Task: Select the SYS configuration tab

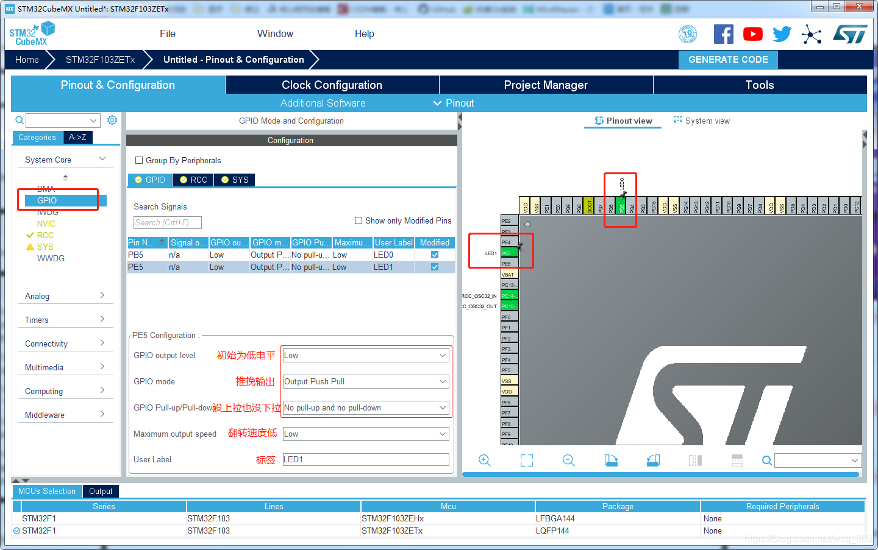Action: (x=235, y=180)
